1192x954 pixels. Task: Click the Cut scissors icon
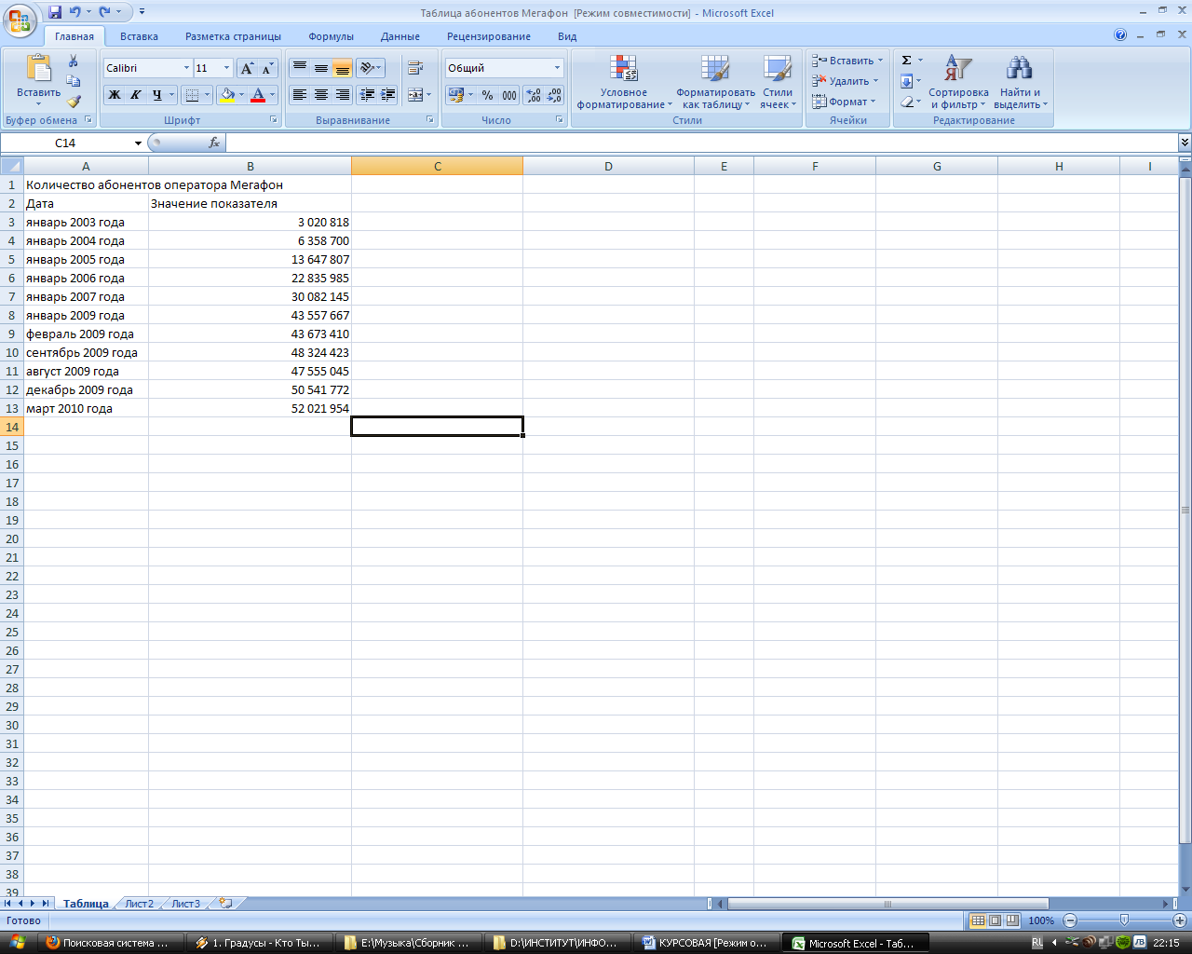74,61
